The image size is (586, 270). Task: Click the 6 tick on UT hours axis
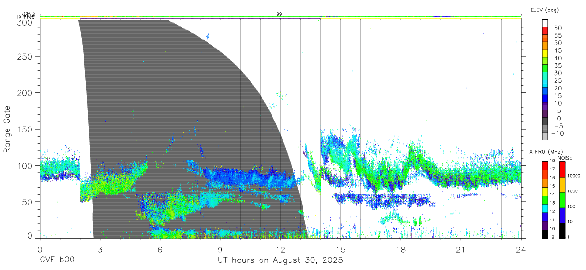(x=160, y=250)
